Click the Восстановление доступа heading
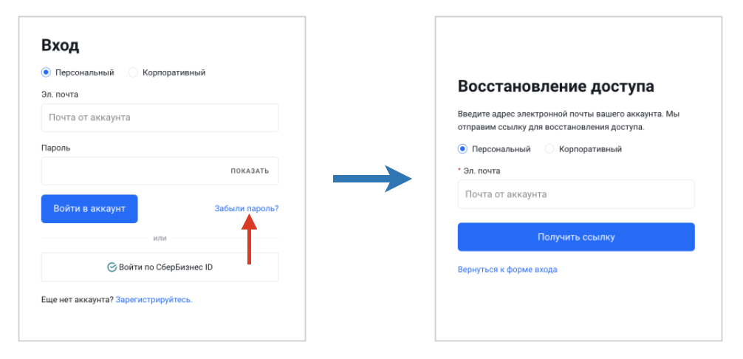 (x=556, y=86)
